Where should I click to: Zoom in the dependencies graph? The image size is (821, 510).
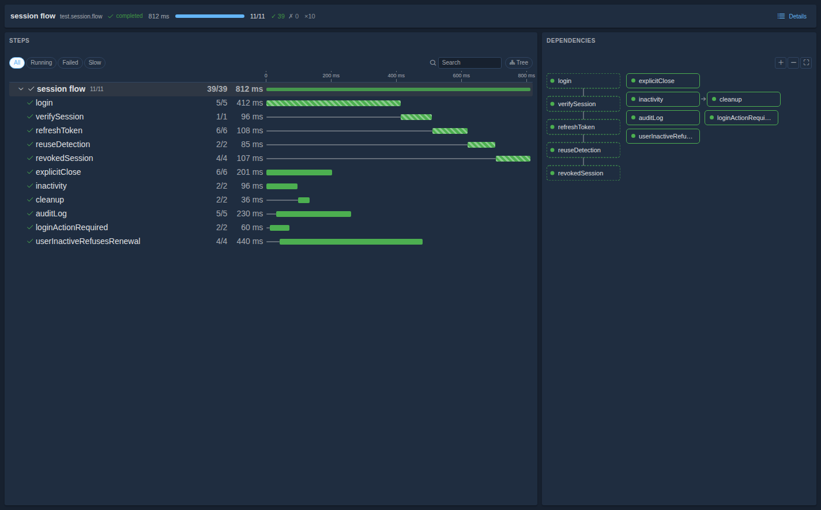tap(781, 62)
